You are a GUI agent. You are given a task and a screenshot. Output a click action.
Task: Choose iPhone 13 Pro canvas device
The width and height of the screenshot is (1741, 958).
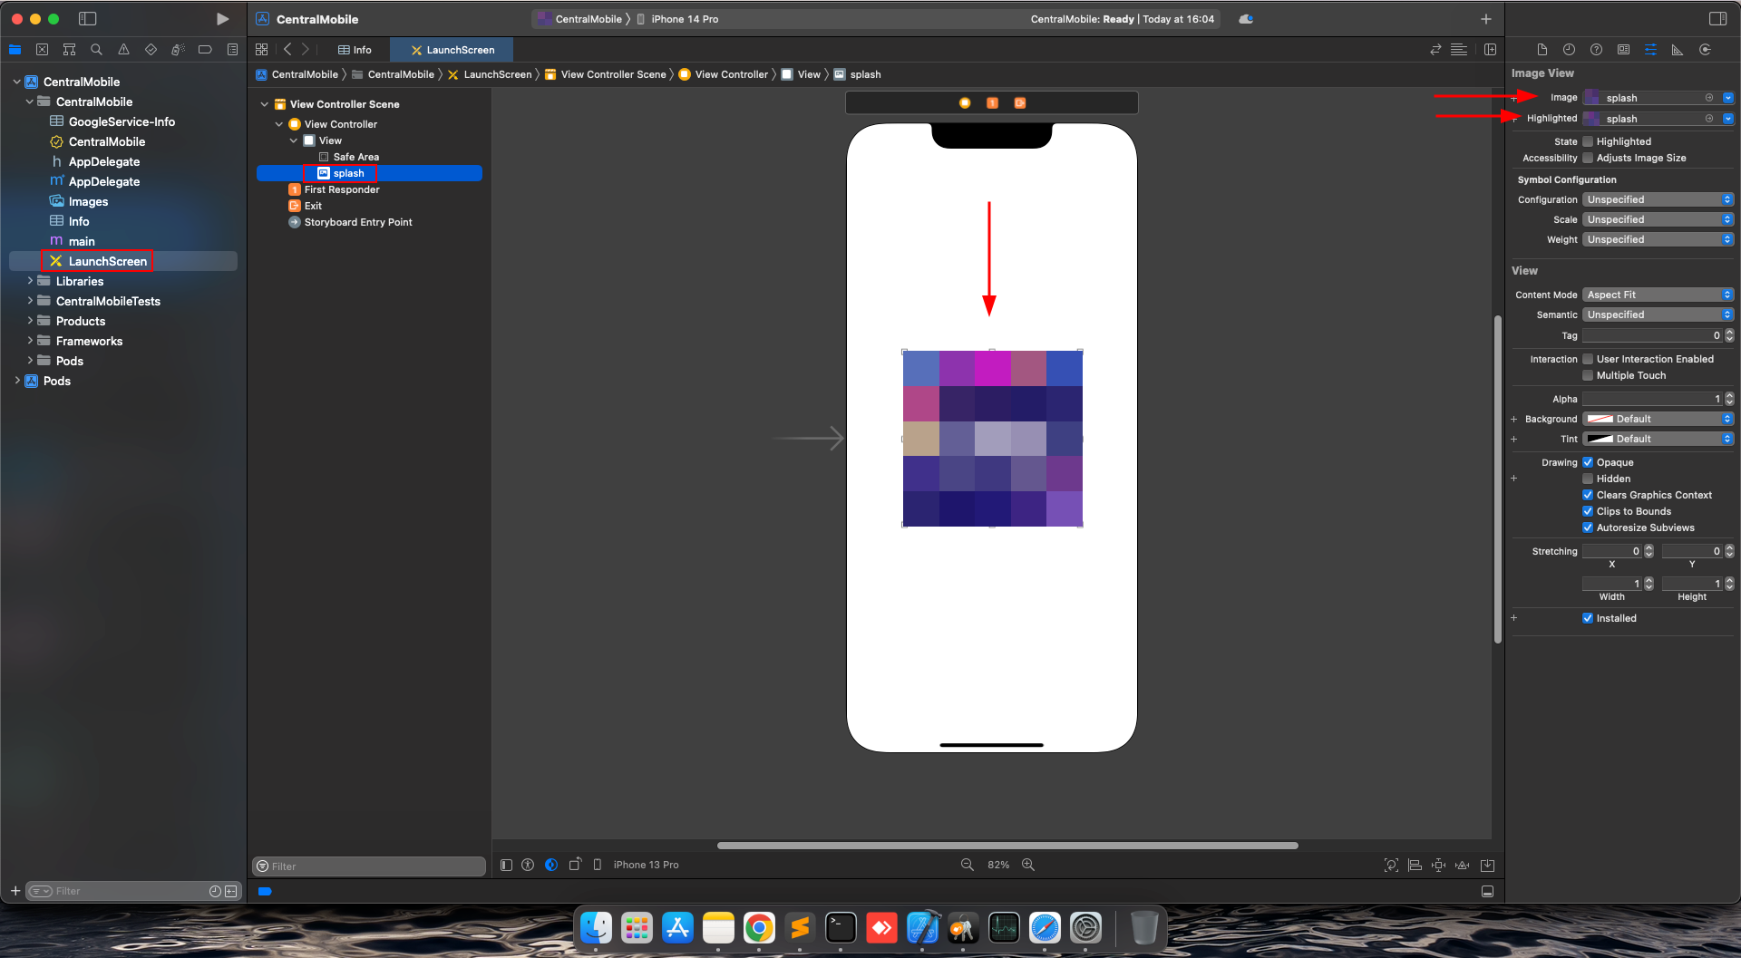click(637, 865)
